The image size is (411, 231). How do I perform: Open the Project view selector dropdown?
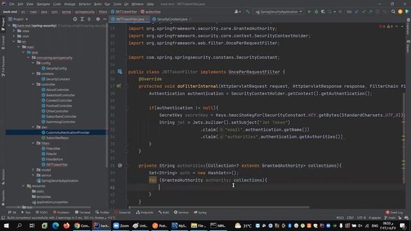[x=19, y=19]
